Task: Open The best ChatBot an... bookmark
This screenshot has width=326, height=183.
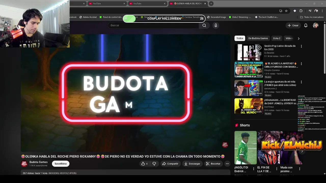Action: (x=266, y=17)
